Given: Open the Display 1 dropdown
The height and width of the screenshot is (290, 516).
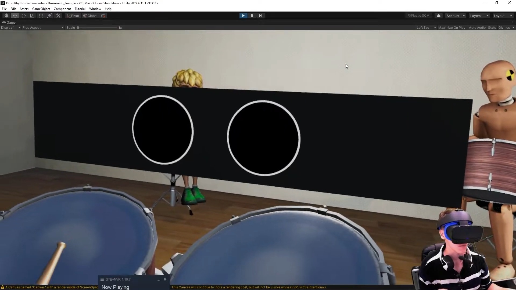Looking at the screenshot, I should [x=11, y=27].
